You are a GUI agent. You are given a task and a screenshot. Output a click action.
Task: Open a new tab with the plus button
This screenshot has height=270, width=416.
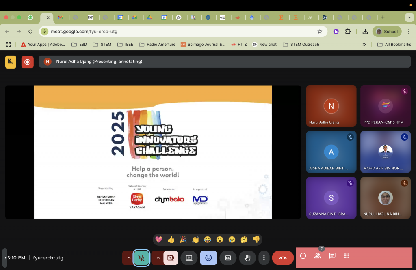coord(383,17)
